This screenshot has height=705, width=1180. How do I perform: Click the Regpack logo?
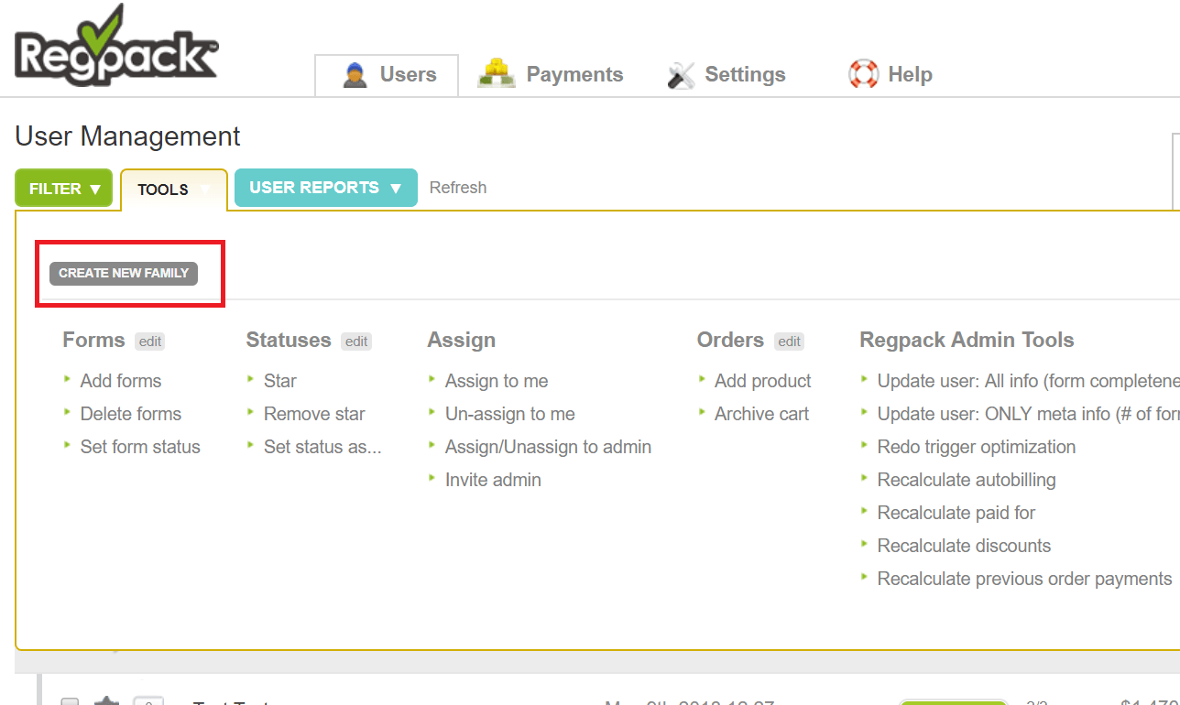click(116, 46)
